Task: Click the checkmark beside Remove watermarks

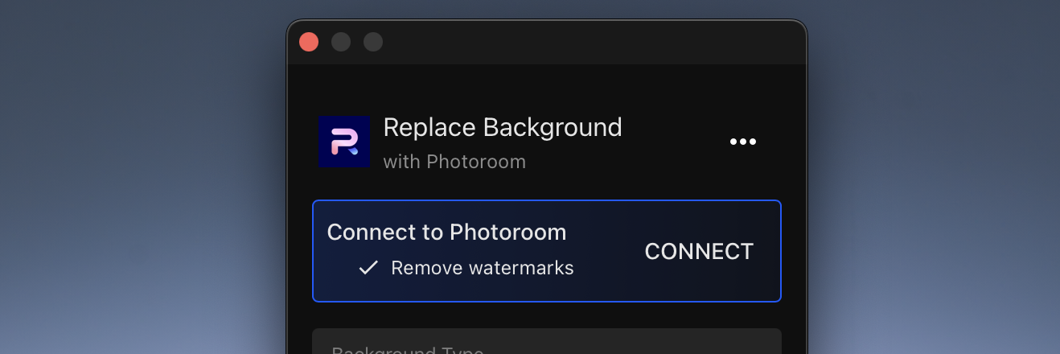Action: tap(368, 268)
